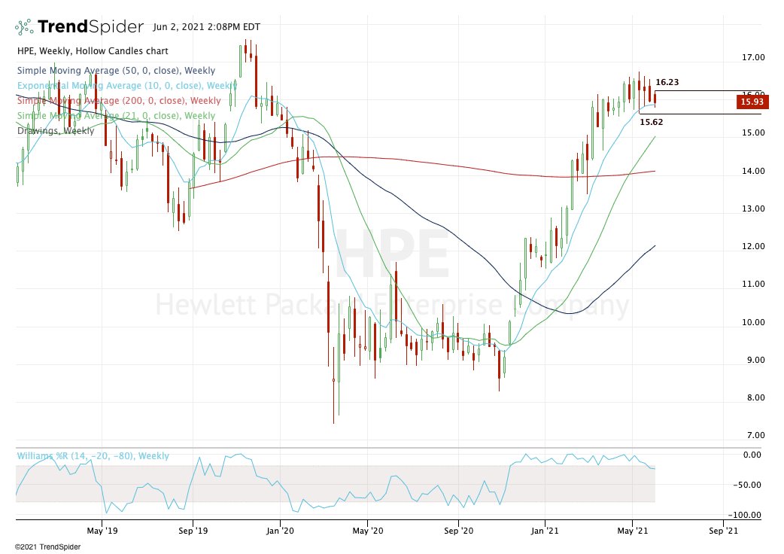Click the -50.00 Williams %R axis label
Viewport: 784px width, 554px height.
click(x=747, y=485)
